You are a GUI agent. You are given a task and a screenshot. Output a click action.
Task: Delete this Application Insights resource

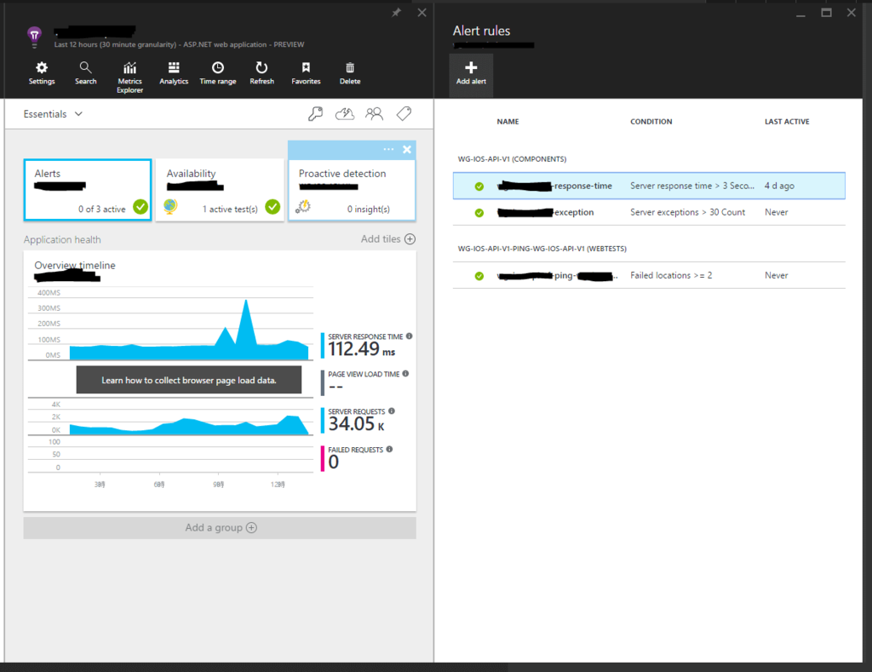(350, 73)
